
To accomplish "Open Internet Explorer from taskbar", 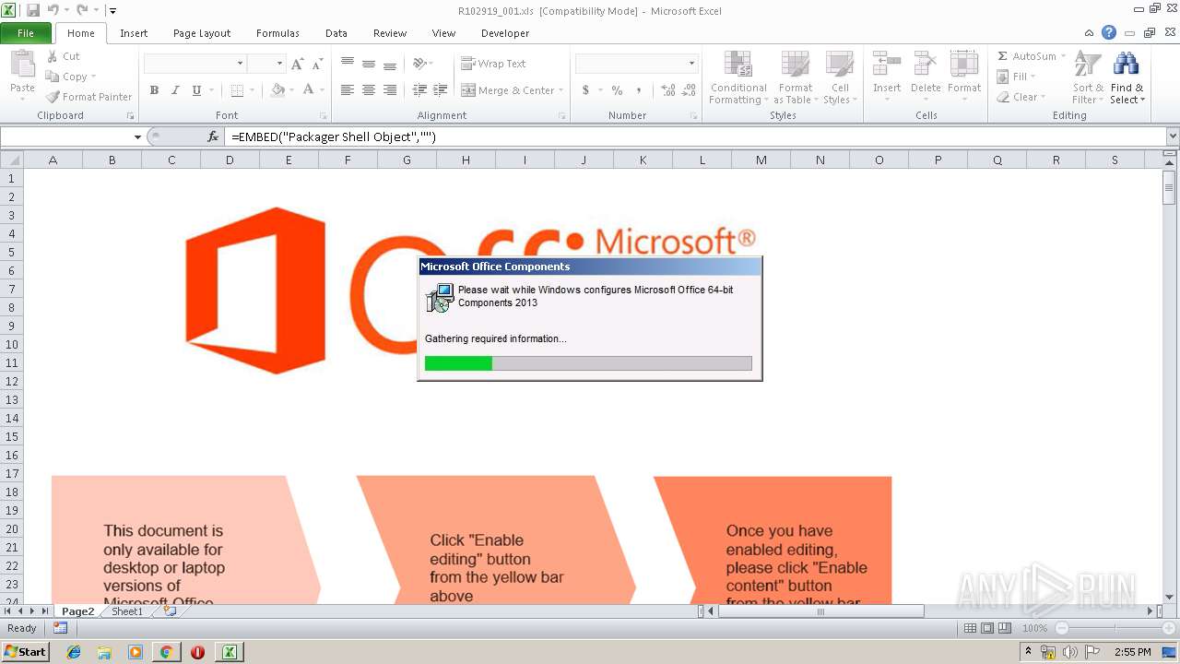I will pyautogui.click(x=74, y=652).
